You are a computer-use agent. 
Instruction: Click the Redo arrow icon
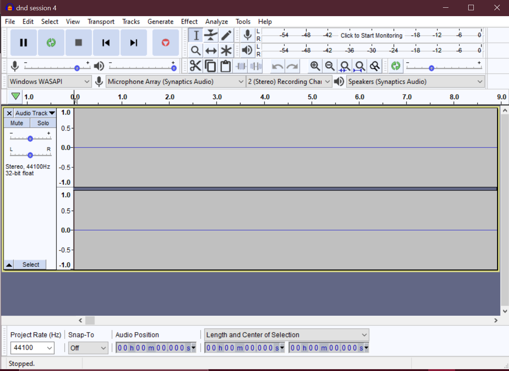292,66
